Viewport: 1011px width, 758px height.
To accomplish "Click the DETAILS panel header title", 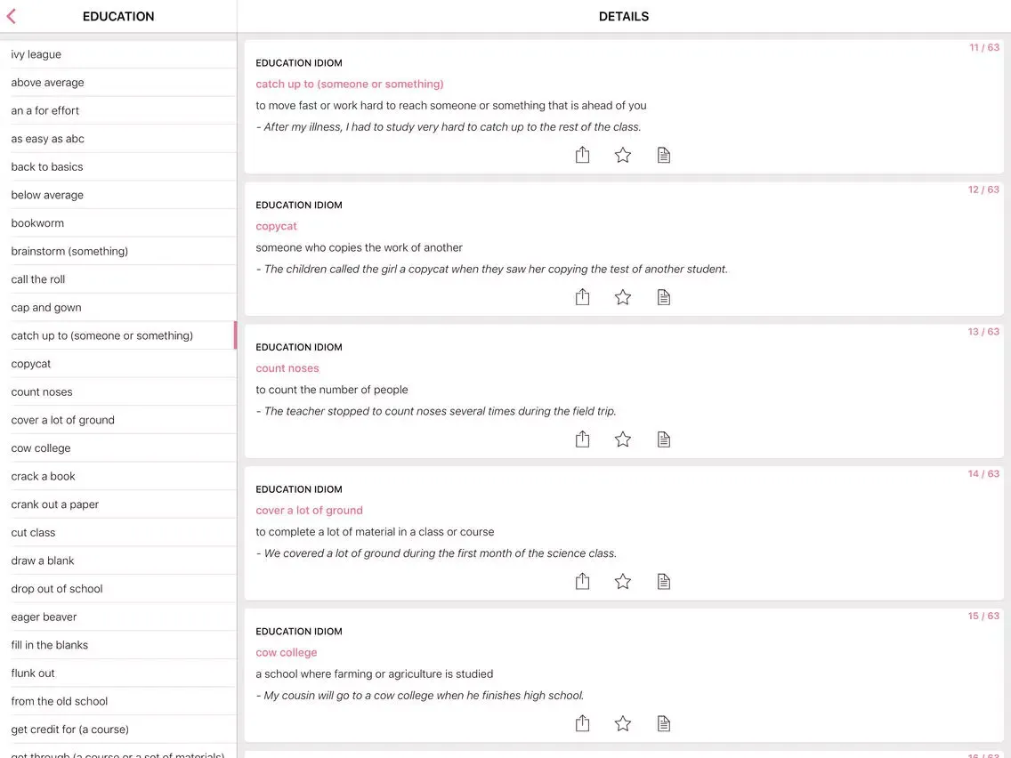I will (624, 16).
